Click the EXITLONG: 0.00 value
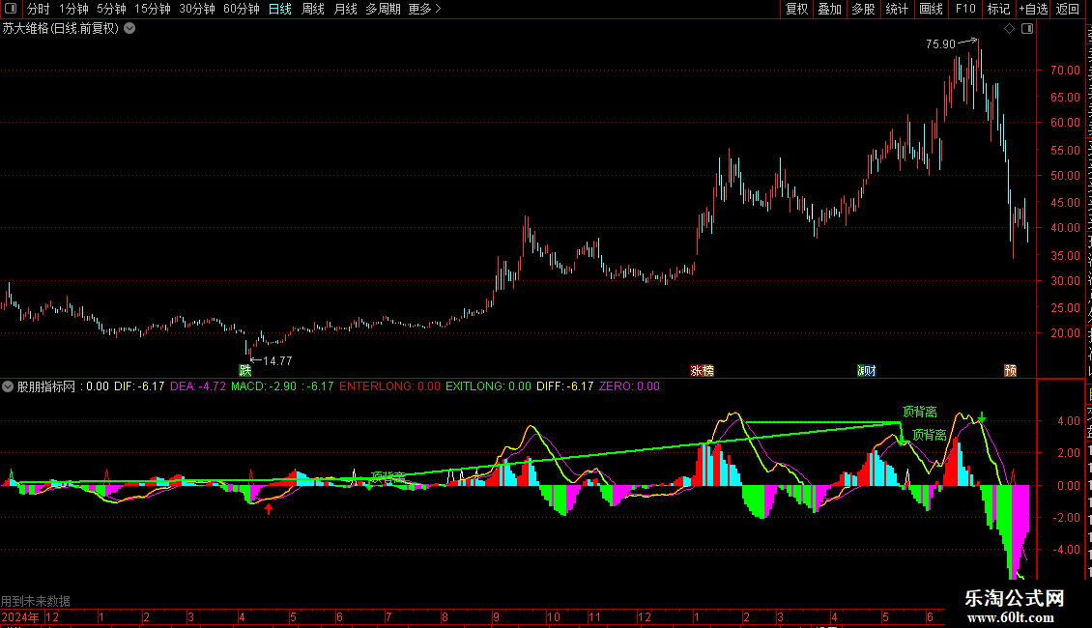The width and height of the screenshot is (1092, 628). 488,386
